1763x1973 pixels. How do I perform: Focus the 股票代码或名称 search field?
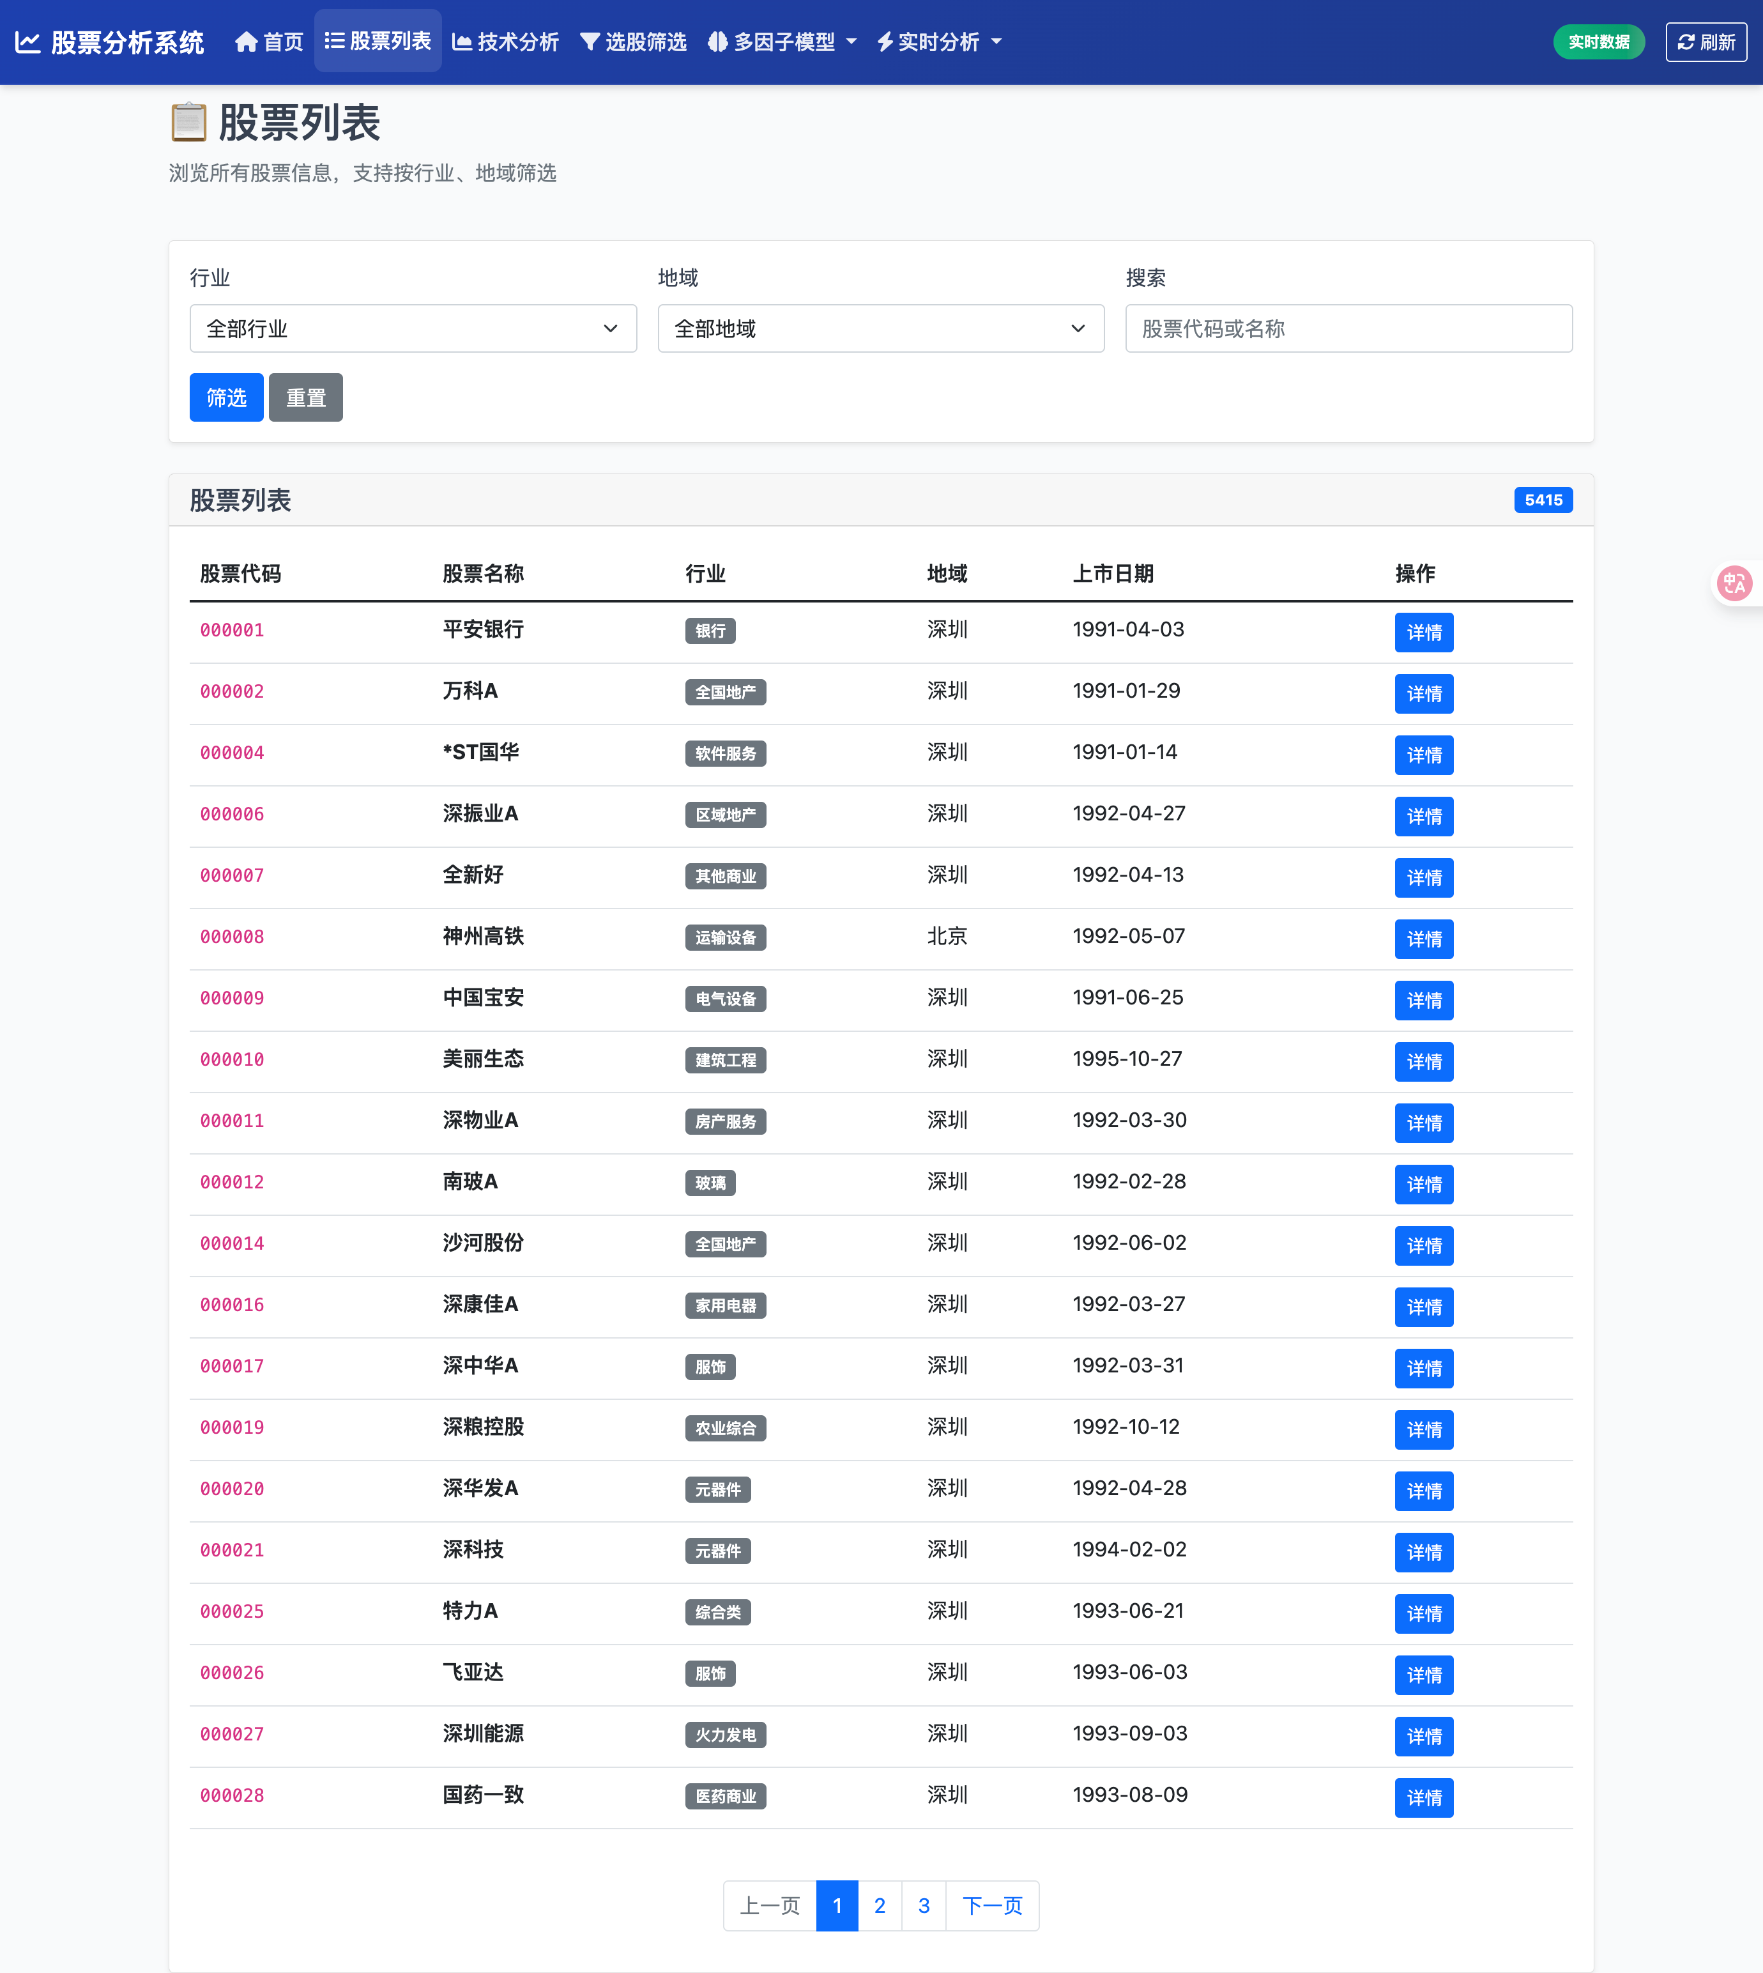coord(1347,328)
